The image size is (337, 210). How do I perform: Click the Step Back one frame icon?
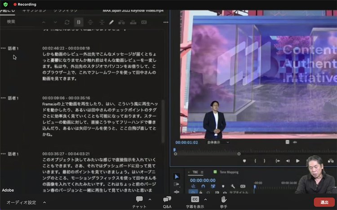pyautogui.click(x=288, y=161)
